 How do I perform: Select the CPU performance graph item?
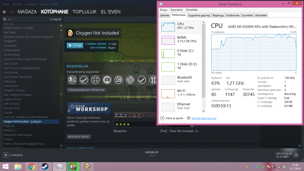click(x=180, y=27)
